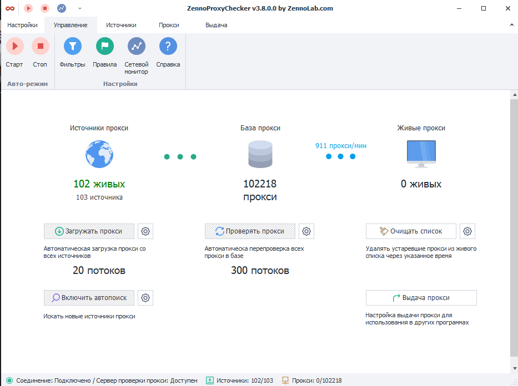Click the sources download icon in status bar
518x386 pixels.
click(210, 380)
